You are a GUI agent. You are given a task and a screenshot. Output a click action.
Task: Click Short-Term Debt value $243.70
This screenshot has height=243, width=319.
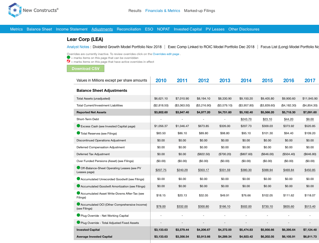pos(246,119)
